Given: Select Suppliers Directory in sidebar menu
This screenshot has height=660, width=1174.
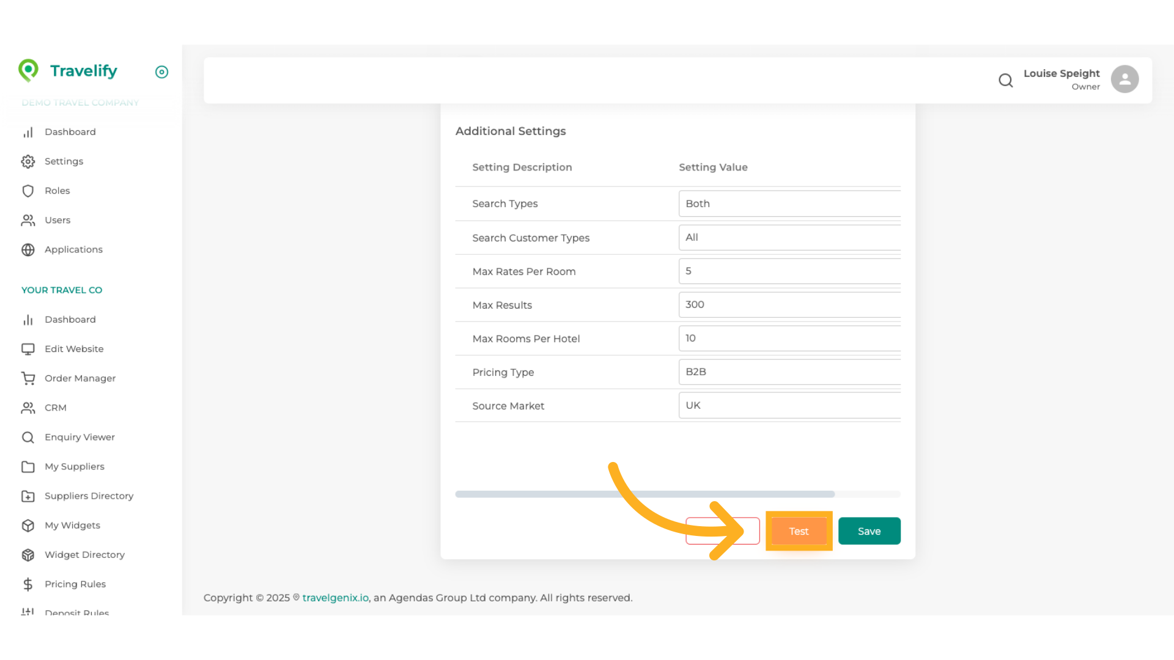Looking at the screenshot, I should point(89,496).
